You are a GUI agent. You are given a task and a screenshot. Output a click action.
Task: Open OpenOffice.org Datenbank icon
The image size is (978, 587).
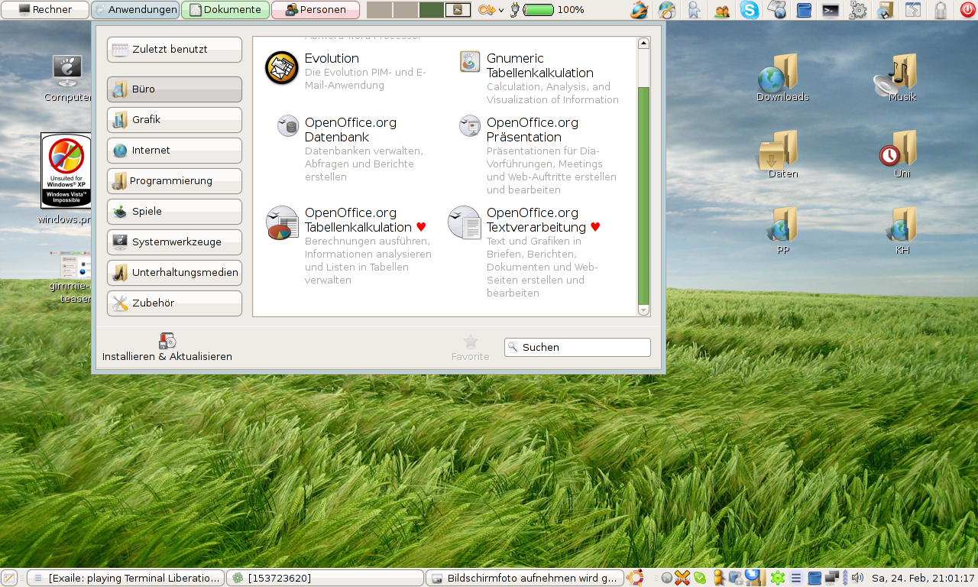coord(288,126)
